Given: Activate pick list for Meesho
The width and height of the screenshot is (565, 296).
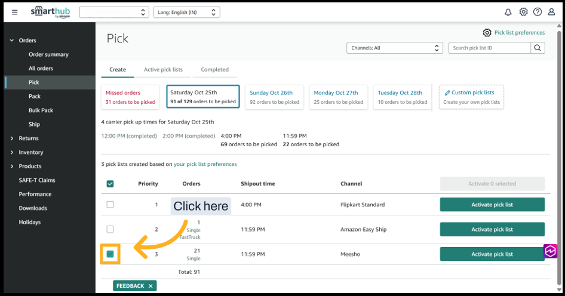Looking at the screenshot, I should click(492, 254).
